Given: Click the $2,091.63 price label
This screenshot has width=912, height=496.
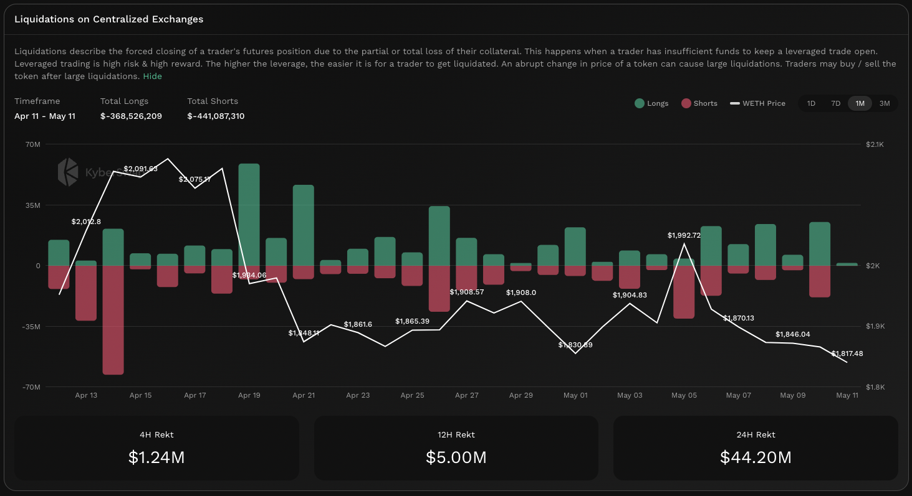Looking at the screenshot, I should tap(140, 169).
